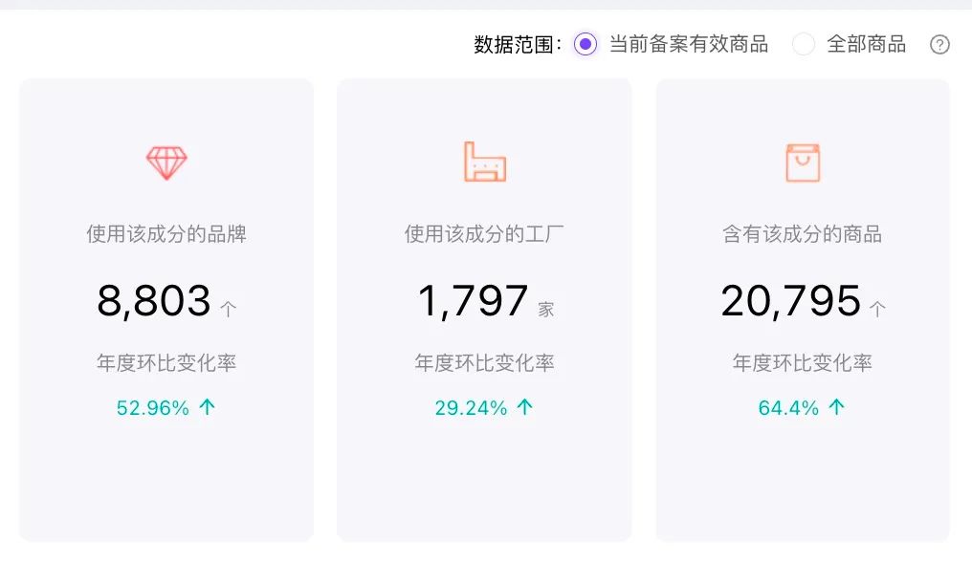Click the 使用该成分的品牌 label

pyautogui.click(x=166, y=234)
